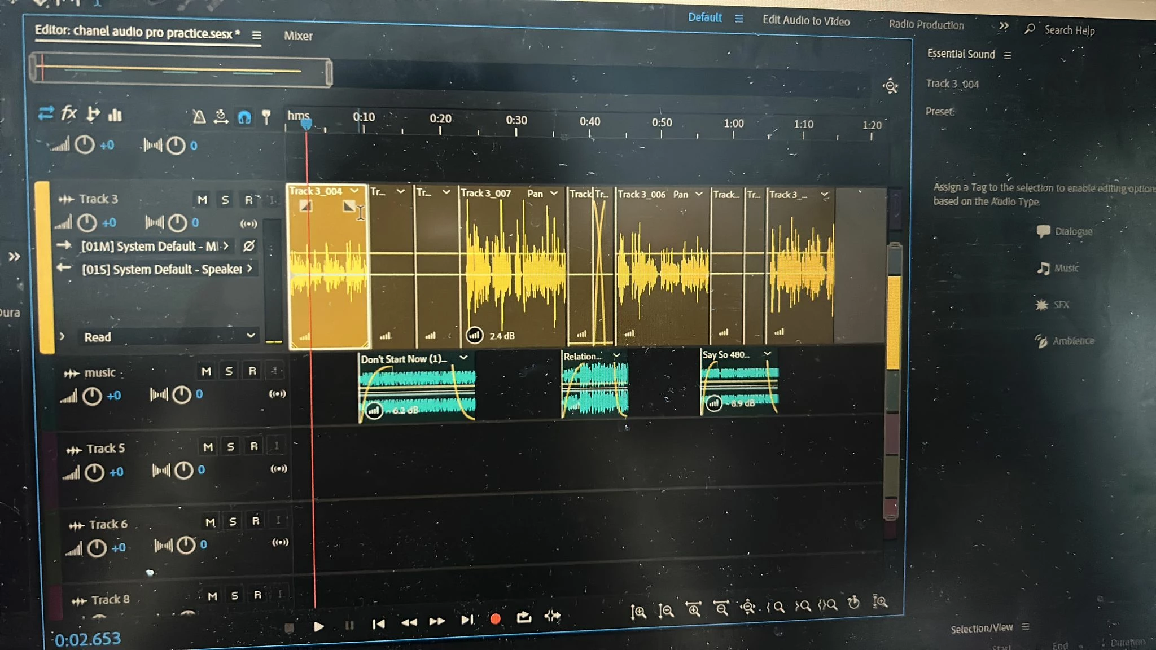Screen dimensions: 1156x650
Task: Open the Read automation mode dropdown
Action: (x=169, y=336)
